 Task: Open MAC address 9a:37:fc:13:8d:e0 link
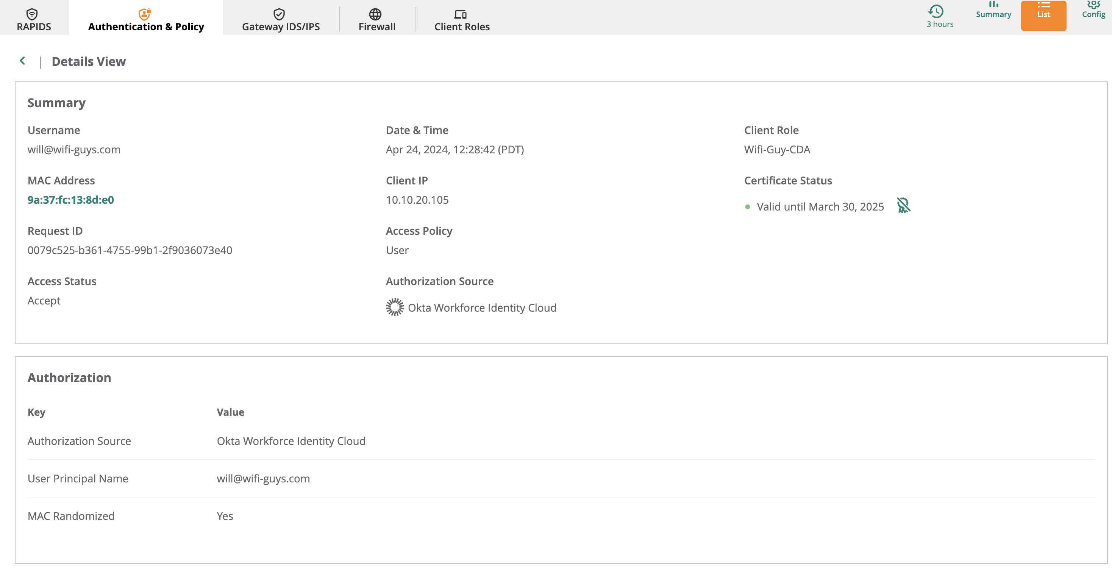tap(71, 200)
